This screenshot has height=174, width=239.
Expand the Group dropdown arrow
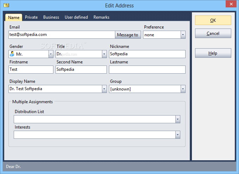pos(183,89)
